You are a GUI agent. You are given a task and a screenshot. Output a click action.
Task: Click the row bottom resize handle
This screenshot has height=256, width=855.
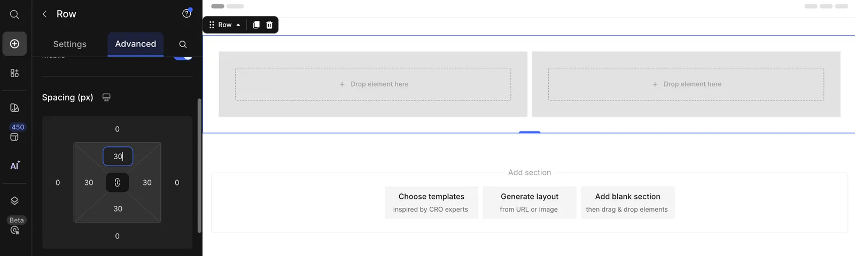point(530,132)
